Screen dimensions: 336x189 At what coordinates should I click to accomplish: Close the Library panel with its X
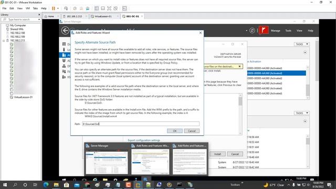(39, 15)
